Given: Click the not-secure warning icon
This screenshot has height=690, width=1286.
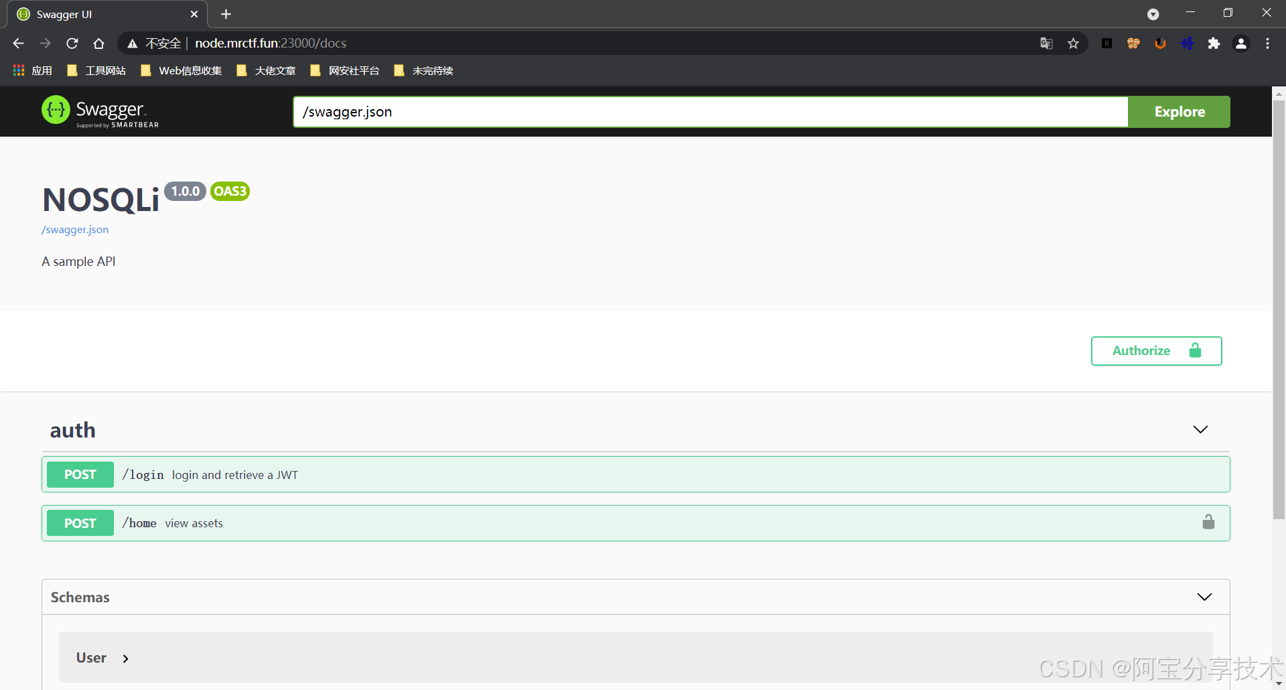Looking at the screenshot, I should tap(133, 44).
